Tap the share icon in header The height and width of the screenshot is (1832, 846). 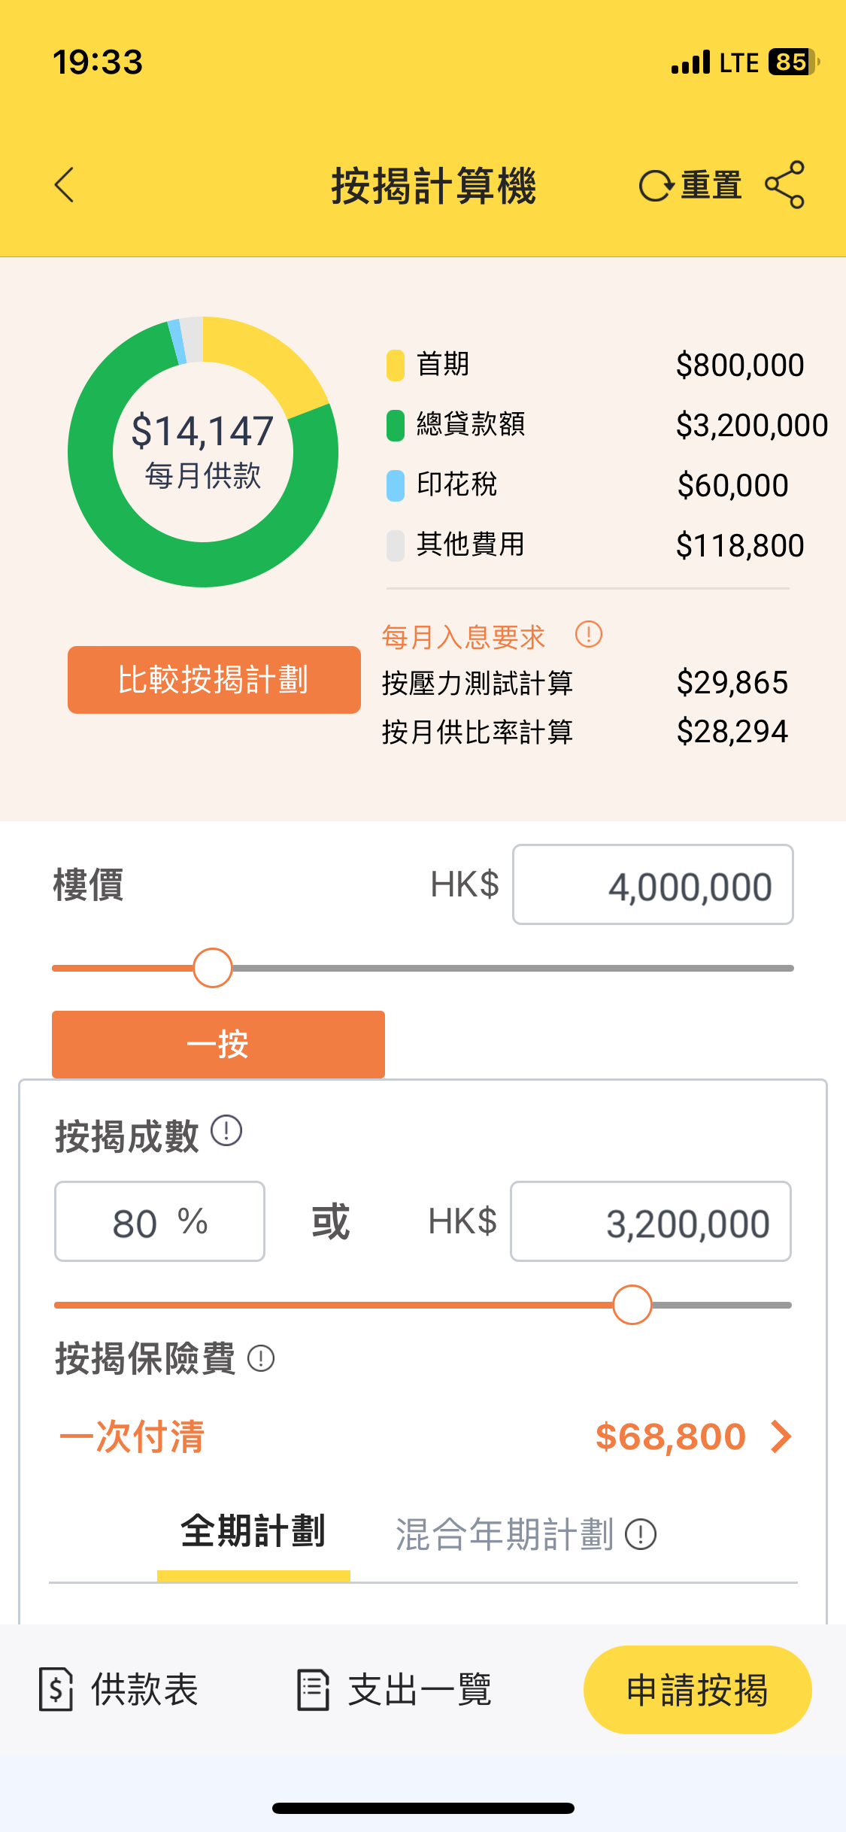point(784,185)
